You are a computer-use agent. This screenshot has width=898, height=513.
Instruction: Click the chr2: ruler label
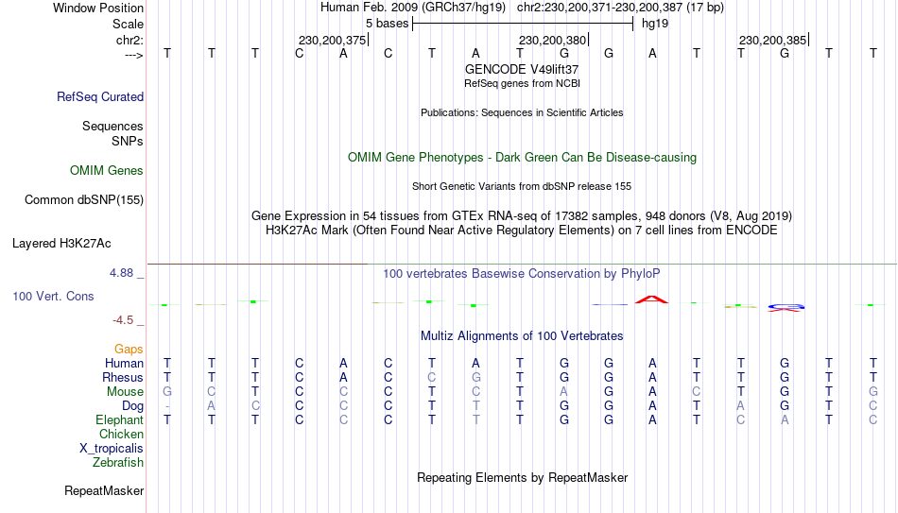click(x=130, y=40)
